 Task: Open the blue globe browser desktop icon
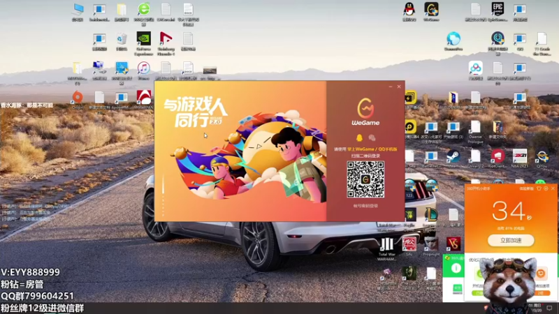coord(453,41)
